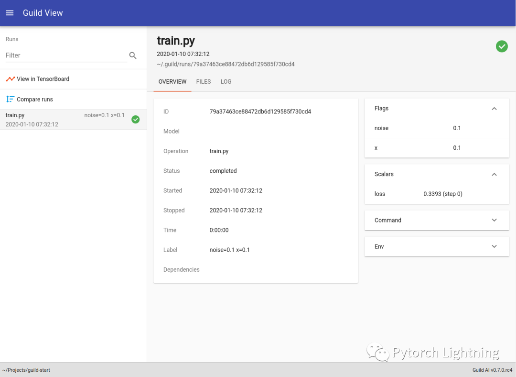
Task: Switch to the OVERVIEW tab
Action: coord(172,82)
